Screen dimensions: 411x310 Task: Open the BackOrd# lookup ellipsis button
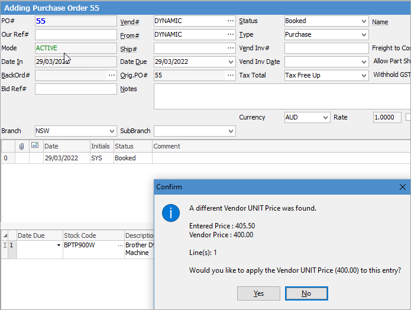pos(111,76)
